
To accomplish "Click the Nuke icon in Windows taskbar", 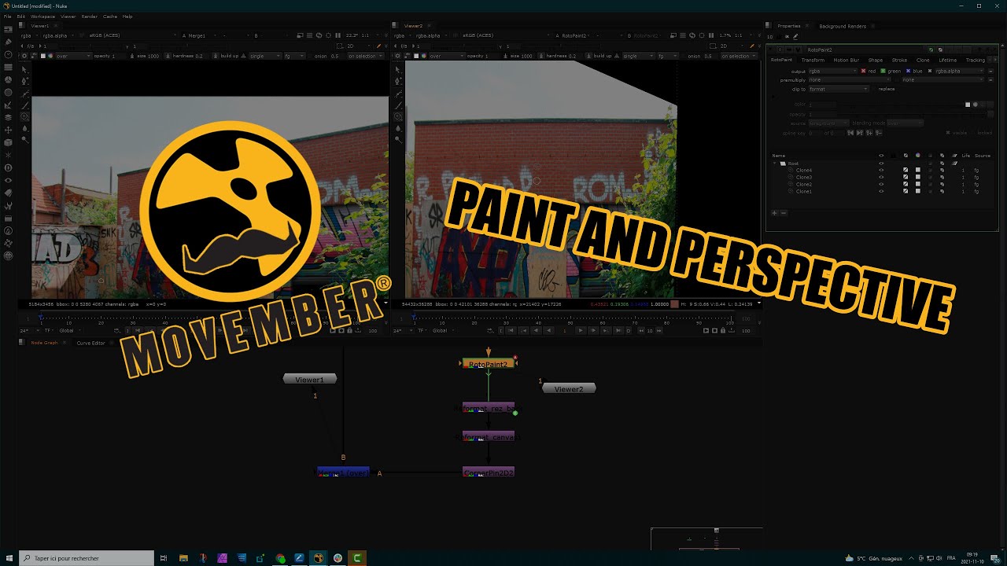I will click(x=318, y=558).
